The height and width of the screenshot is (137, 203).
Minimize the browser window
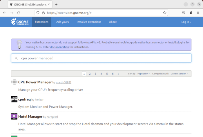[186, 4]
